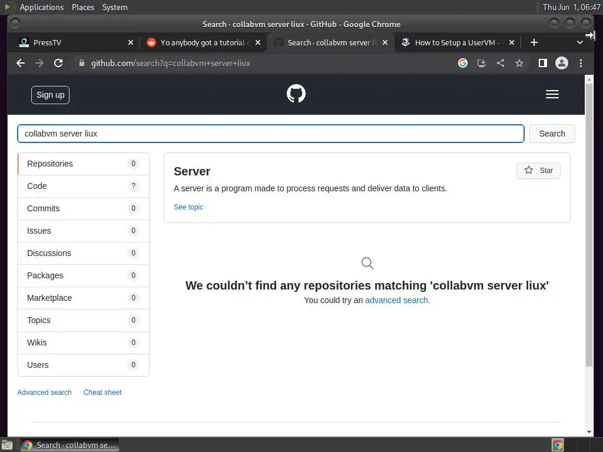This screenshot has width=603, height=452.
Task: Click the GitHub octocat logo
Action: point(296,94)
